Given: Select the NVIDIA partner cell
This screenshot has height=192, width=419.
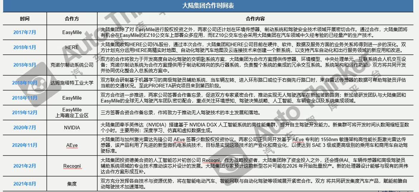Looking at the screenshot, I should (x=72, y=128).
